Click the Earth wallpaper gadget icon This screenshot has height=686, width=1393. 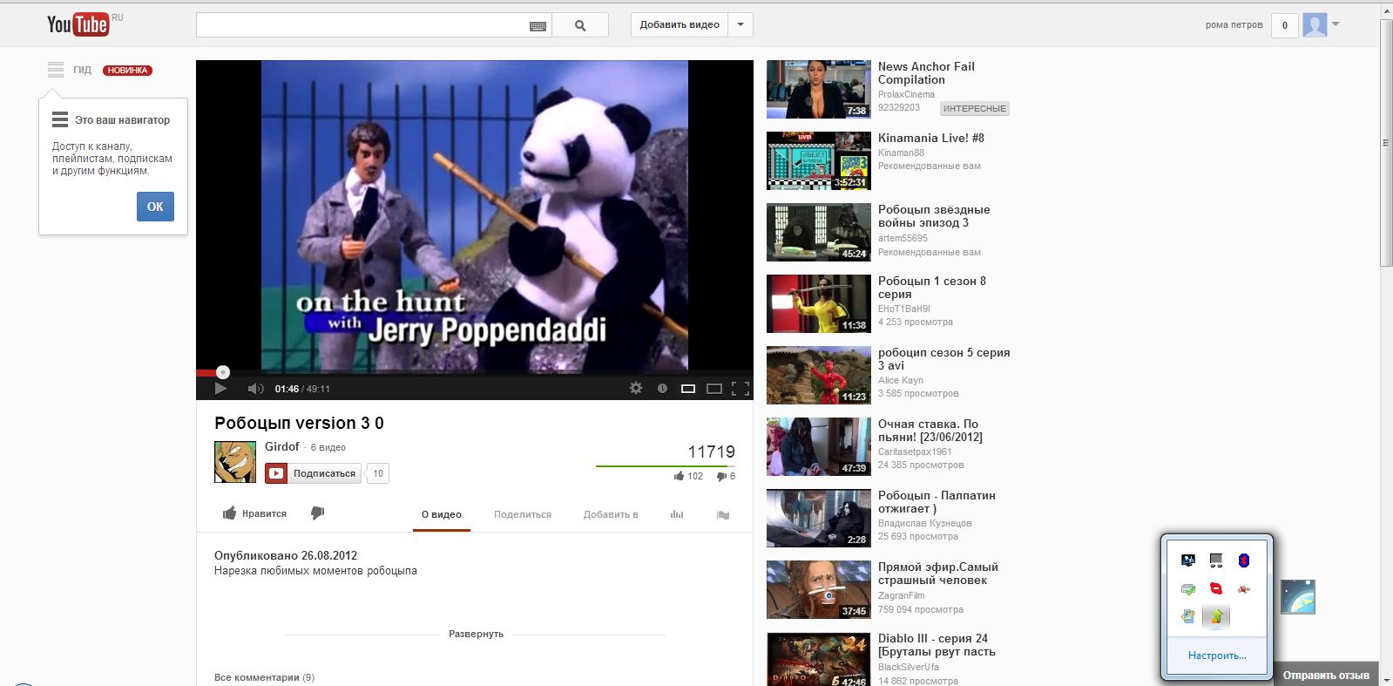(x=1298, y=597)
